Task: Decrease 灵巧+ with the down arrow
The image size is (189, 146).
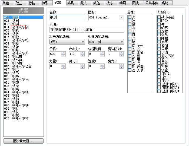Action: 82,68
